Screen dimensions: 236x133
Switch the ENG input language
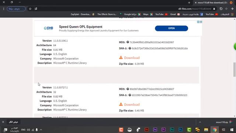pyautogui.click(x=23, y=130)
